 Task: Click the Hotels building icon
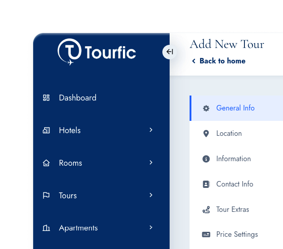coord(46,130)
